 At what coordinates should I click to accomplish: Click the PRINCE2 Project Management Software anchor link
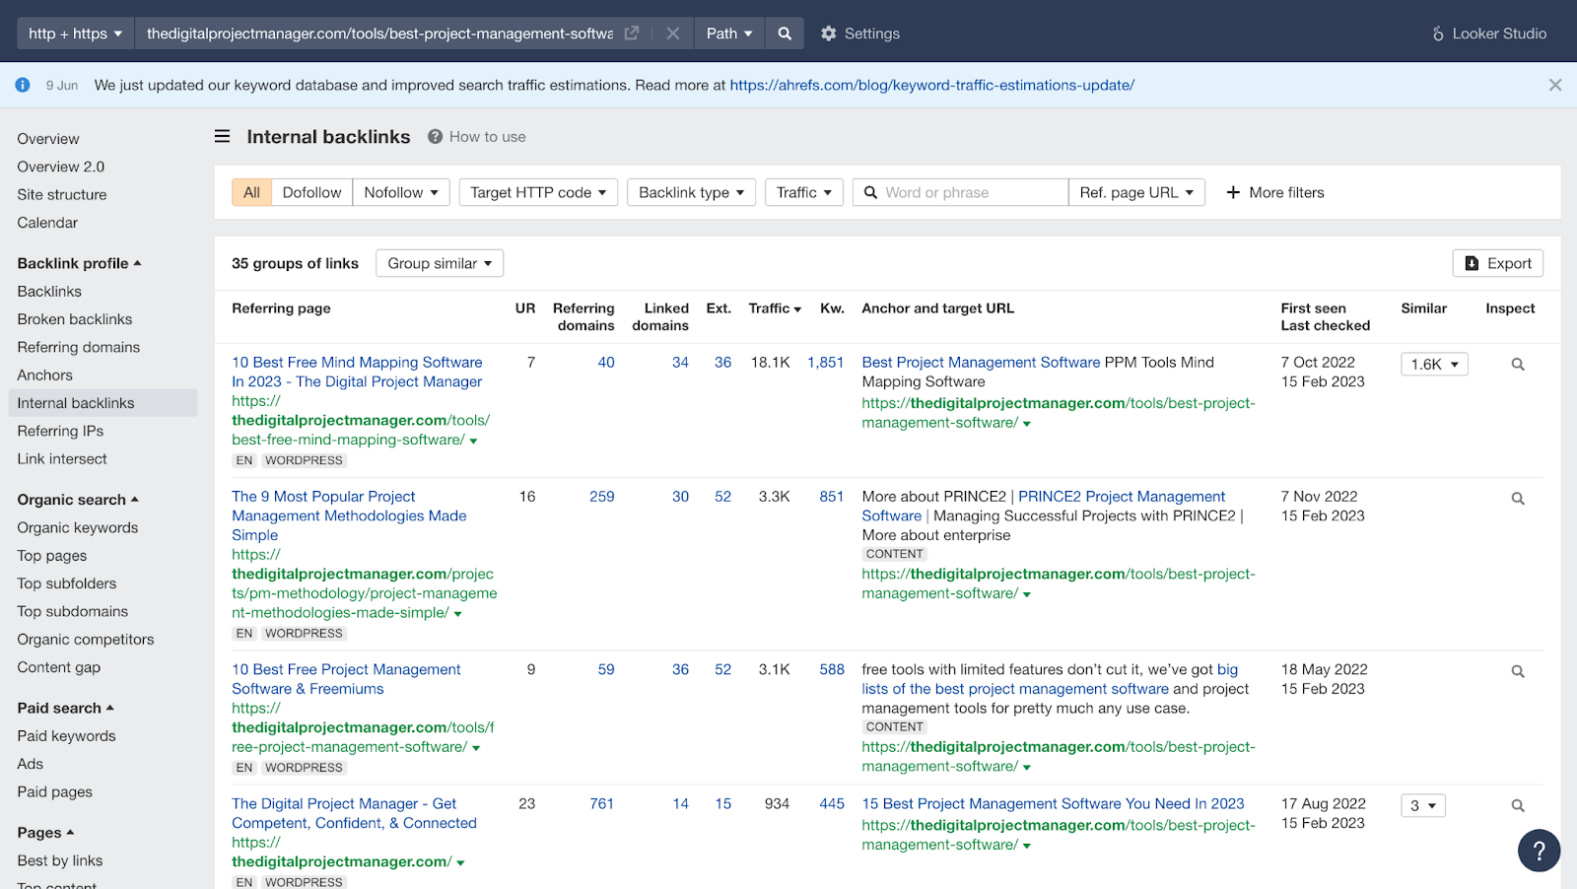tap(1044, 507)
